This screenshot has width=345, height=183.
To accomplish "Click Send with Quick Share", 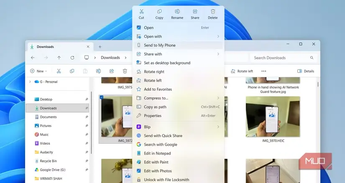I will (x=178, y=135).
